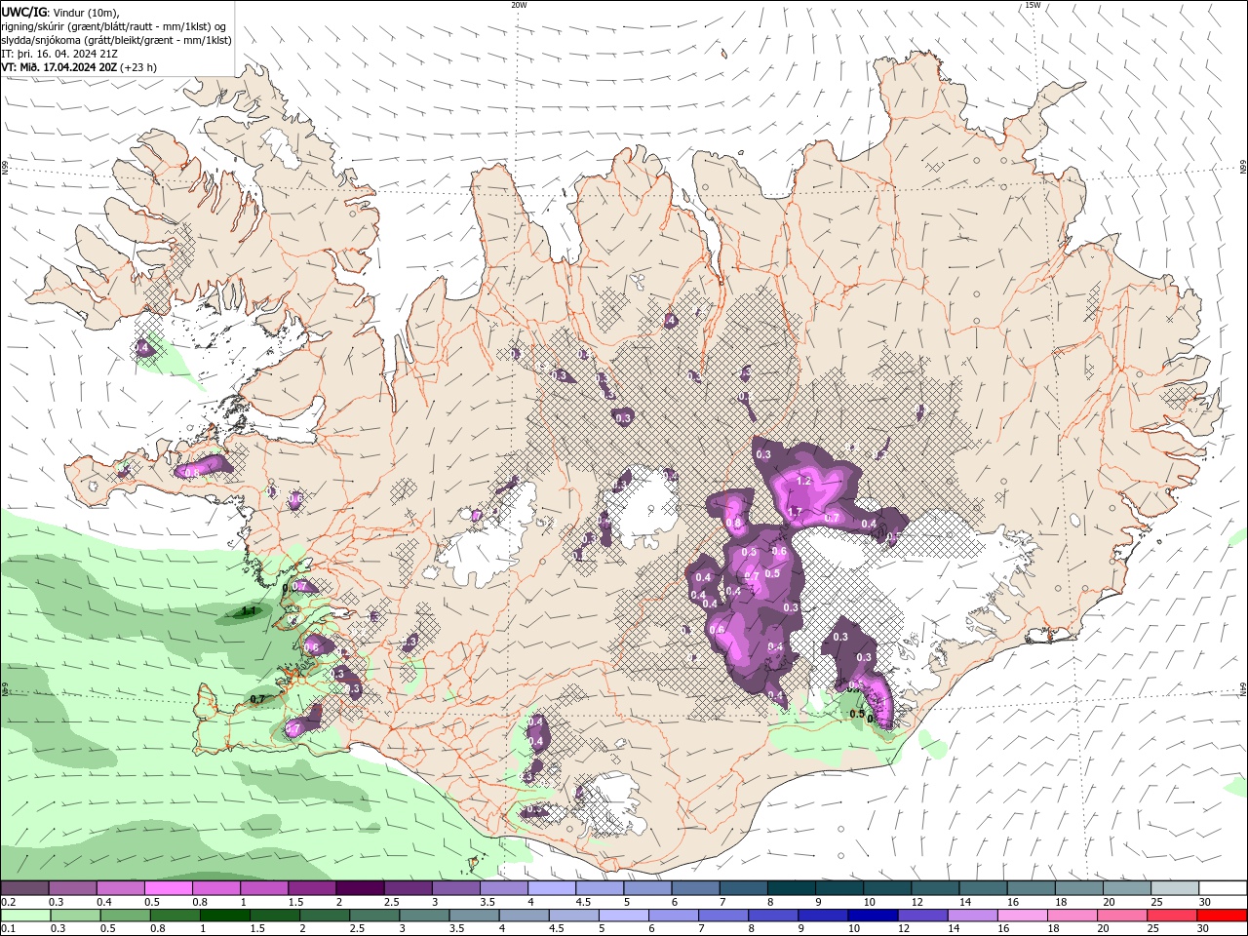Viewport: 1248px width, 936px height.
Task: Click the light gray 25–30 snow legend swatch
Action: tap(1175, 888)
